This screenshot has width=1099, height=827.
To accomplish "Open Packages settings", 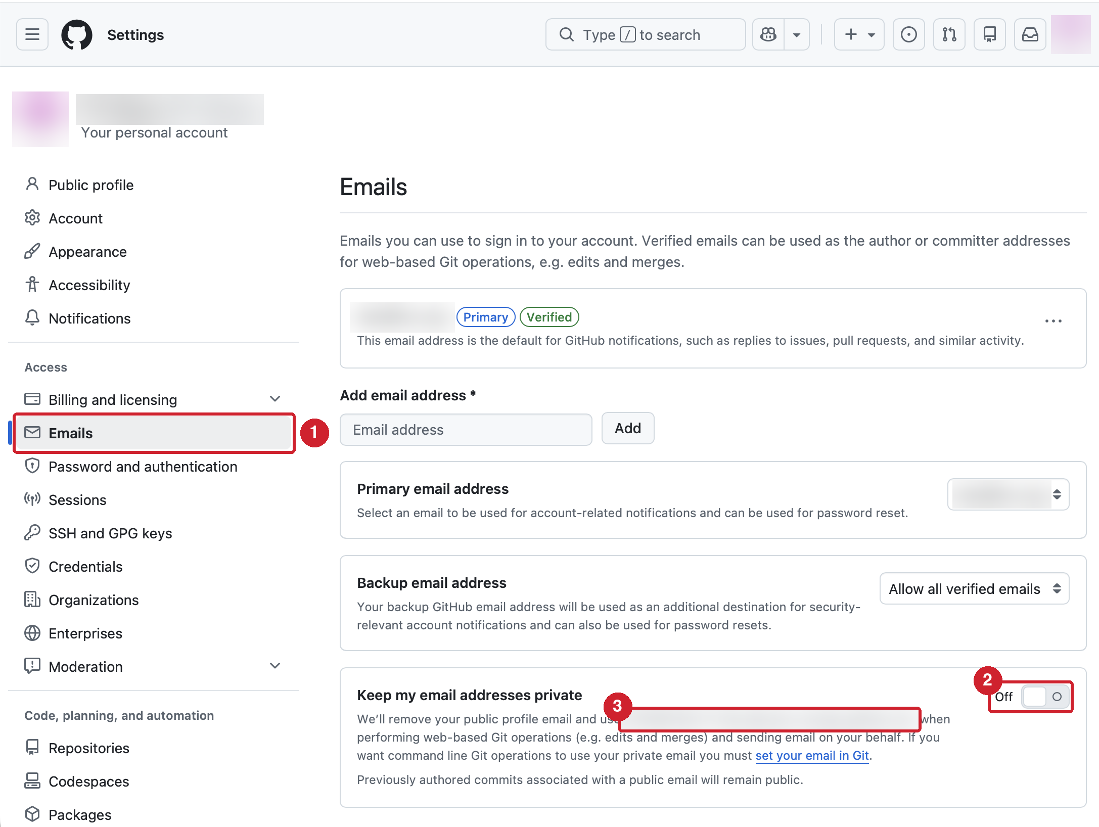I will (x=80, y=815).
